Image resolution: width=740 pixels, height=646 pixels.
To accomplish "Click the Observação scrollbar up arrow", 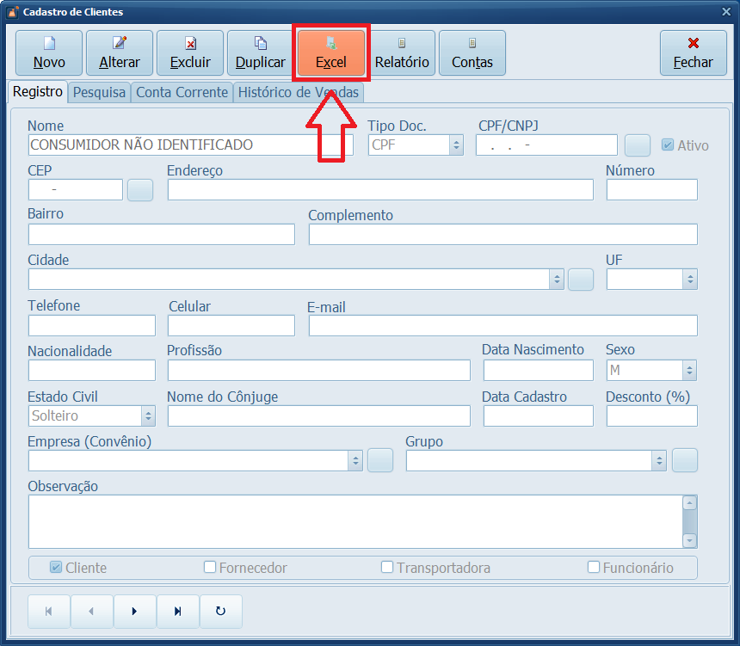I will tap(689, 503).
